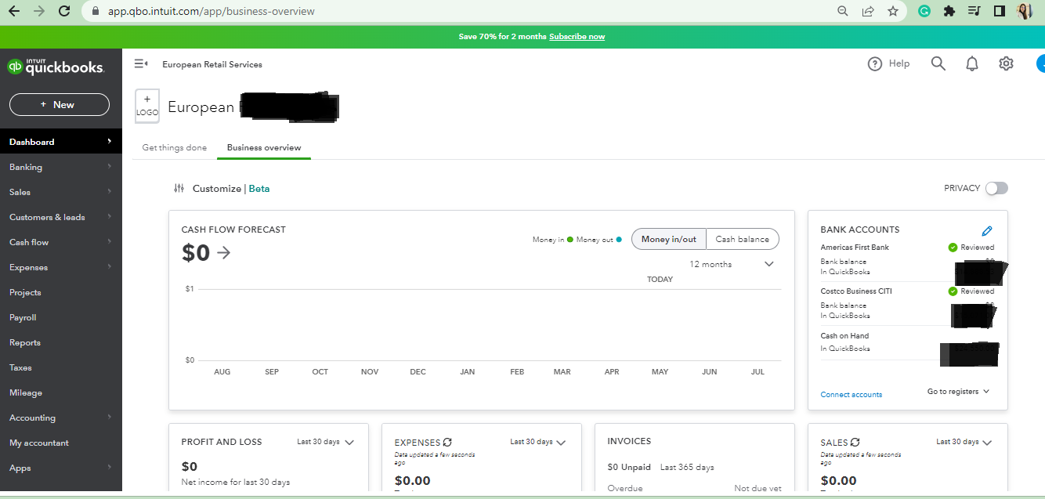Go to Payroll in the sidebar
The width and height of the screenshot is (1045, 499).
[61, 317]
